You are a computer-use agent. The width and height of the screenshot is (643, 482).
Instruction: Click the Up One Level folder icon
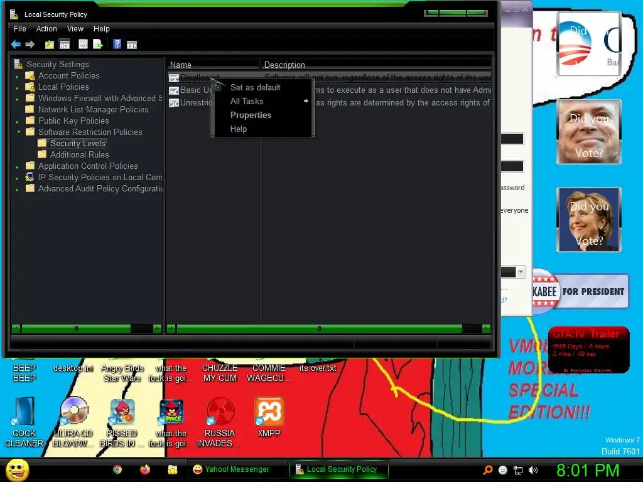[x=50, y=45]
